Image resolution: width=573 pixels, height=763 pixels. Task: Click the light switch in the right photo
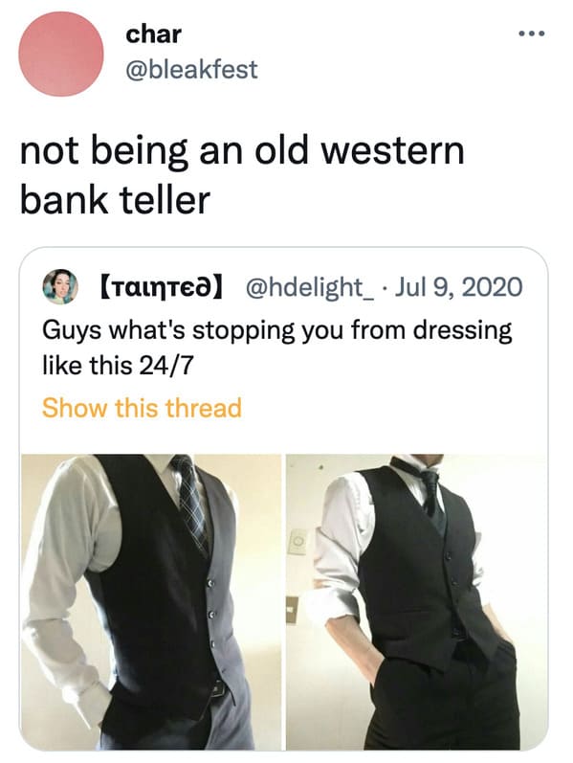click(298, 541)
